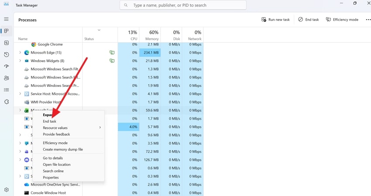Click Run new task button
Viewport: 371px width, 196px height.
point(275,20)
